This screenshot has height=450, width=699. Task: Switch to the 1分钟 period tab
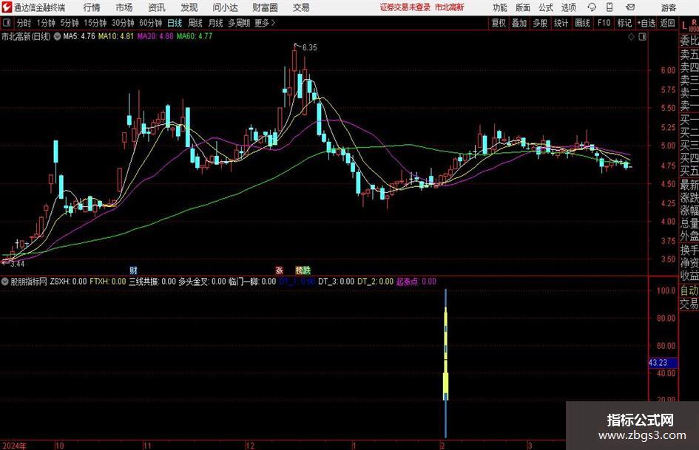[46, 23]
